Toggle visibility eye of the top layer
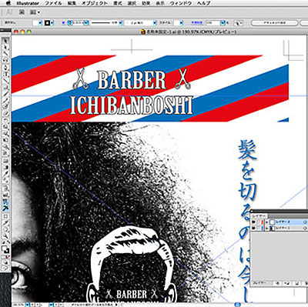The width and height of the screenshot is (308, 307). coord(254,222)
